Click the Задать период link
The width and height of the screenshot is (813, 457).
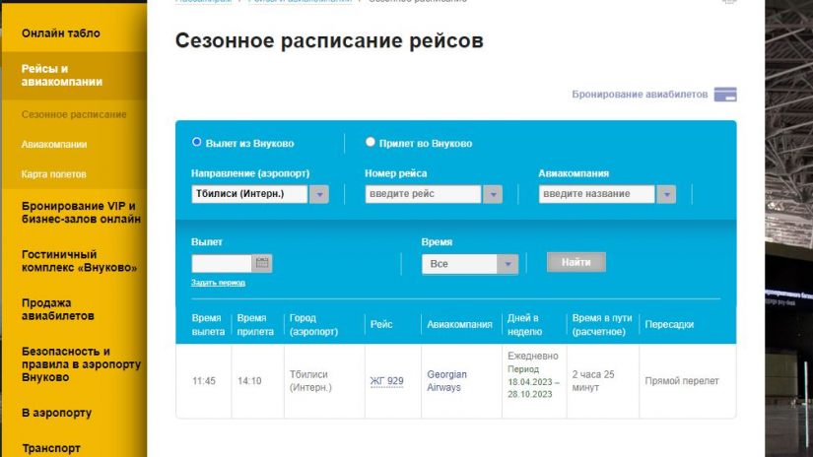pyautogui.click(x=218, y=283)
